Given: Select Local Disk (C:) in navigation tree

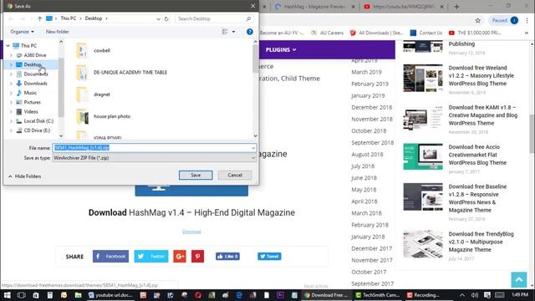Looking at the screenshot, I should tap(38, 121).
